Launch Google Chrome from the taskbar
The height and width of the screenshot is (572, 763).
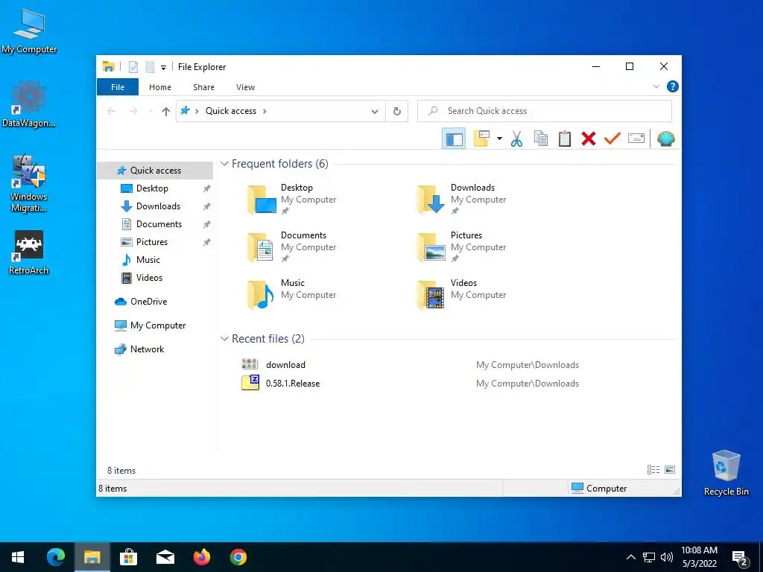pyautogui.click(x=238, y=557)
